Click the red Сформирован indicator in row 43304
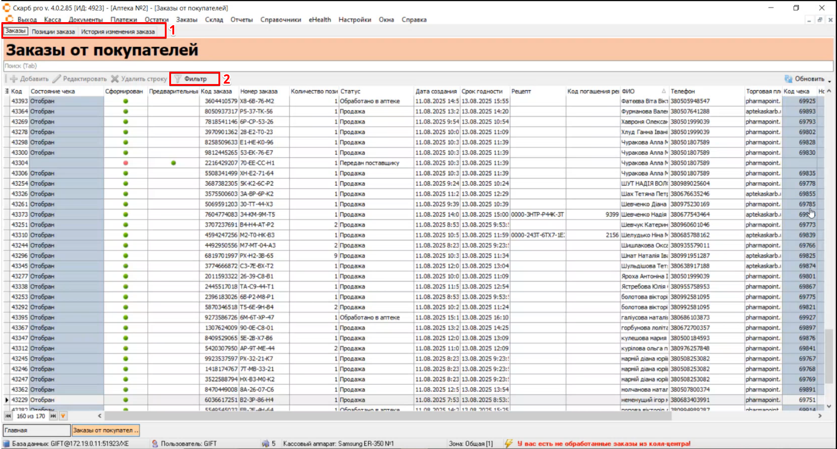837x449 pixels. [126, 163]
